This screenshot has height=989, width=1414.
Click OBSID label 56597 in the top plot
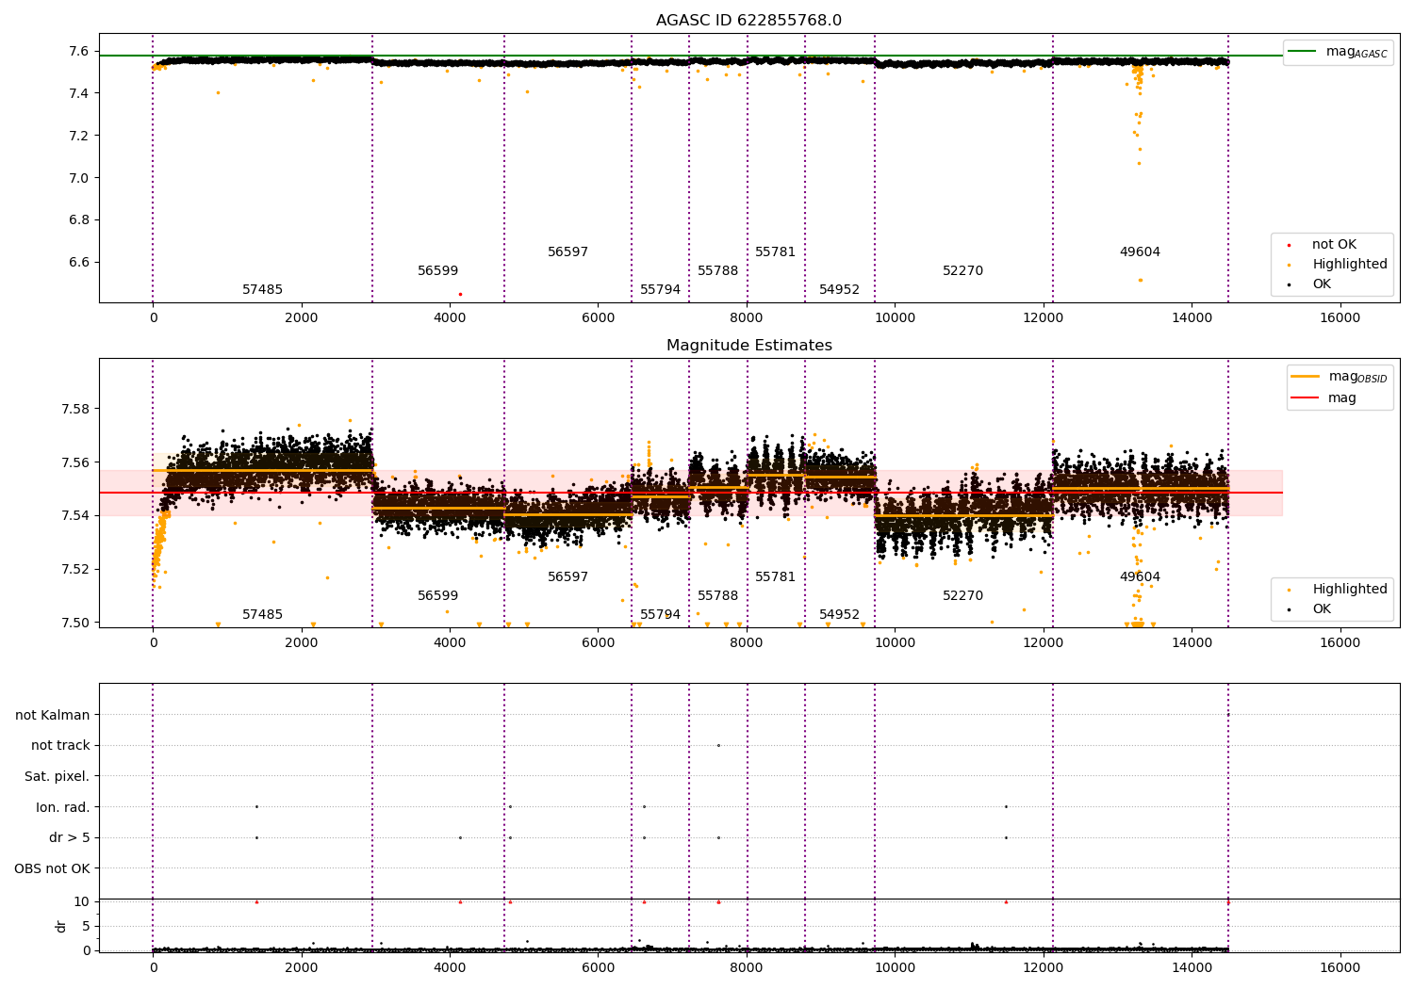(567, 252)
